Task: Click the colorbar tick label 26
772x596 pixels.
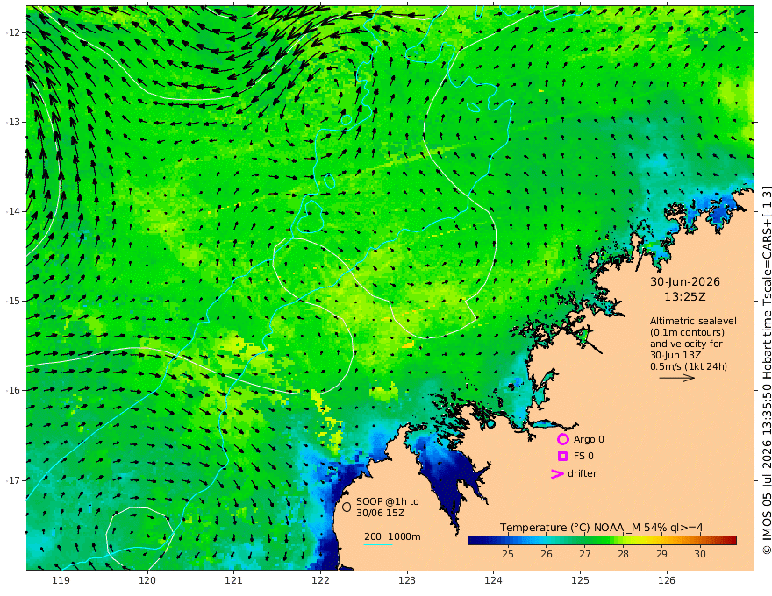Action: tap(547, 554)
